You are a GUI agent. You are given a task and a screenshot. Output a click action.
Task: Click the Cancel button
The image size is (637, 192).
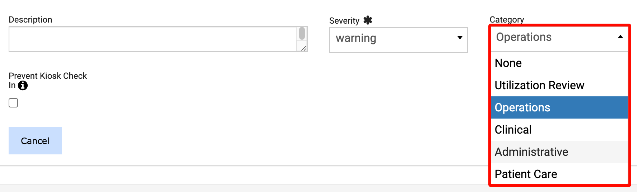pyautogui.click(x=35, y=141)
